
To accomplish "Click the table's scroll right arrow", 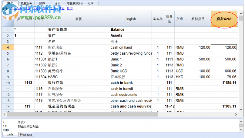I will click(236, 115).
